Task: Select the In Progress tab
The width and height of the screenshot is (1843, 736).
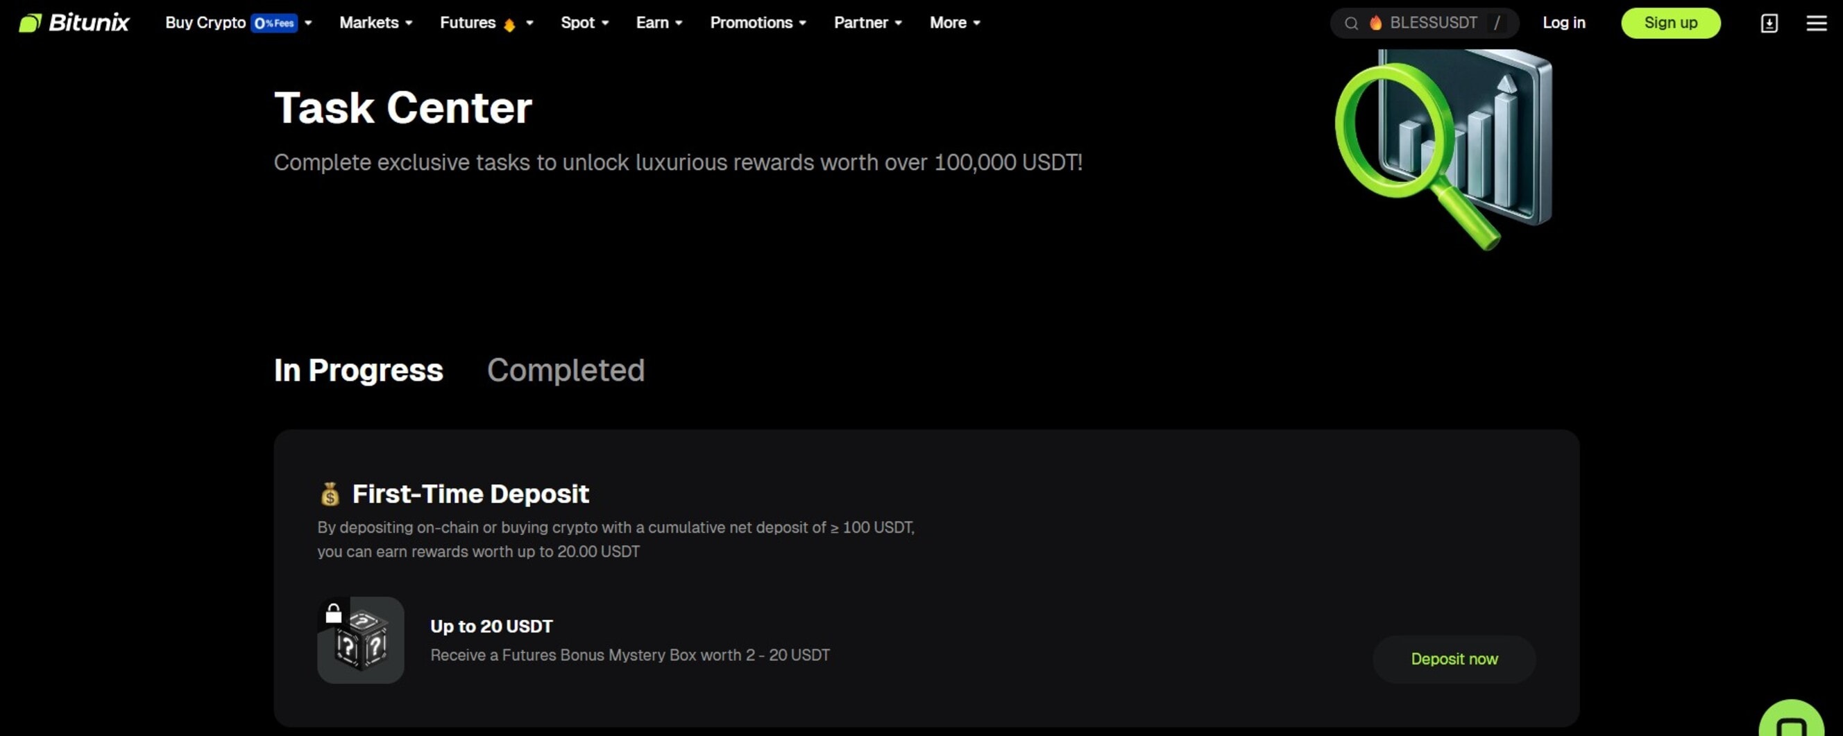Action: pyautogui.click(x=359, y=370)
